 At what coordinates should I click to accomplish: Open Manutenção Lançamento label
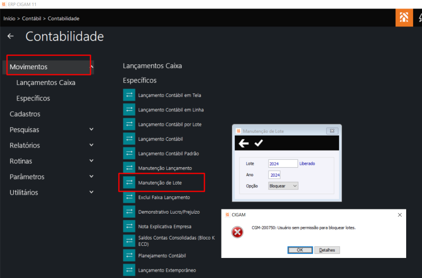tap(165, 168)
